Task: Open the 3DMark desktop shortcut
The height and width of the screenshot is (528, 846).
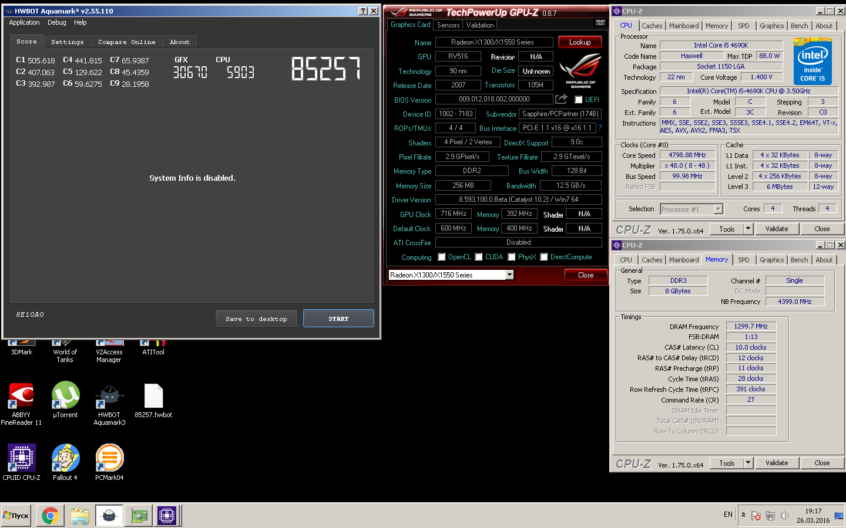Action: [x=22, y=347]
